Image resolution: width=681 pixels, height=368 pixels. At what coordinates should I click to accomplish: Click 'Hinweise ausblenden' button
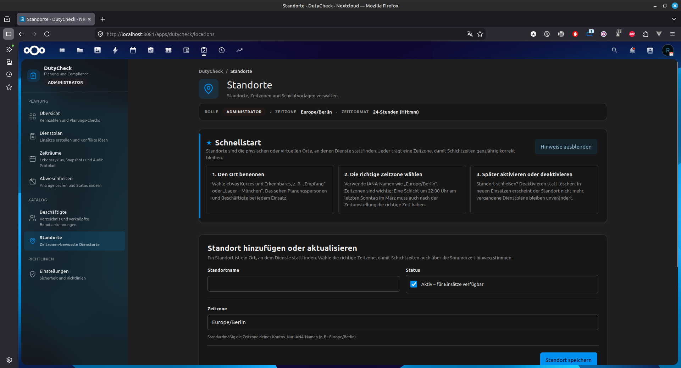[x=566, y=146]
